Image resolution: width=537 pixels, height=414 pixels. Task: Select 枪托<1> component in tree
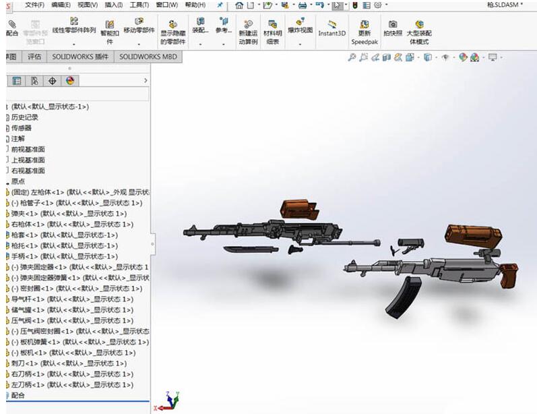pos(65,245)
